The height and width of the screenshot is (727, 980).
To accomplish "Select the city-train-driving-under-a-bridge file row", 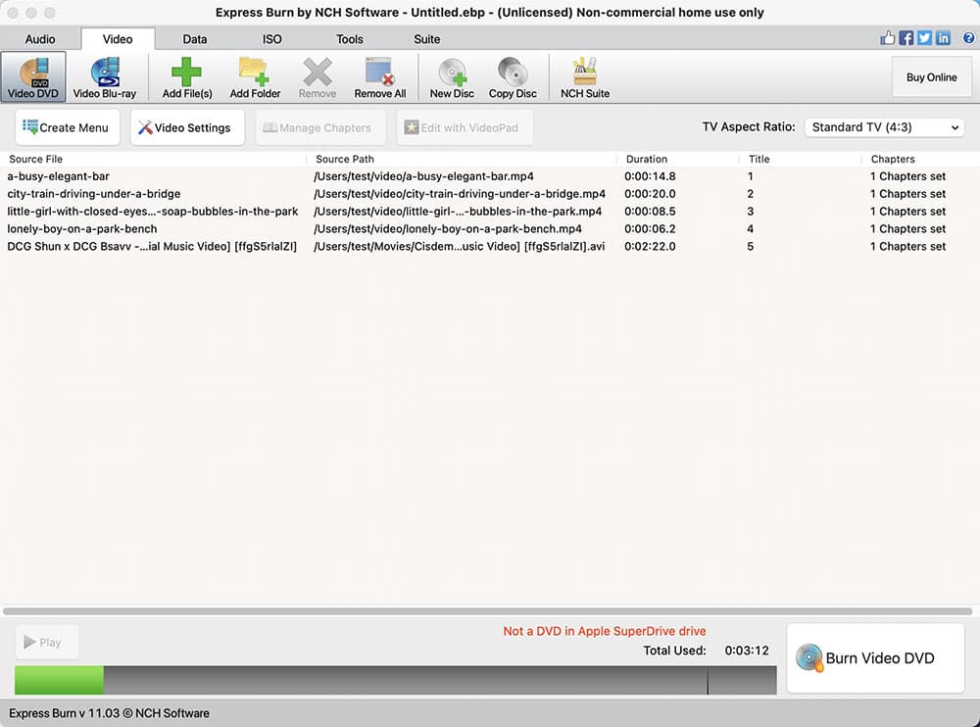I will coord(94,194).
